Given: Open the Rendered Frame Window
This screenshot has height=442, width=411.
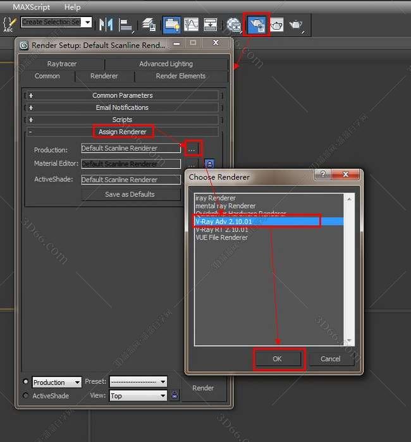Looking at the screenshot, I should click(x=277, y=25).
